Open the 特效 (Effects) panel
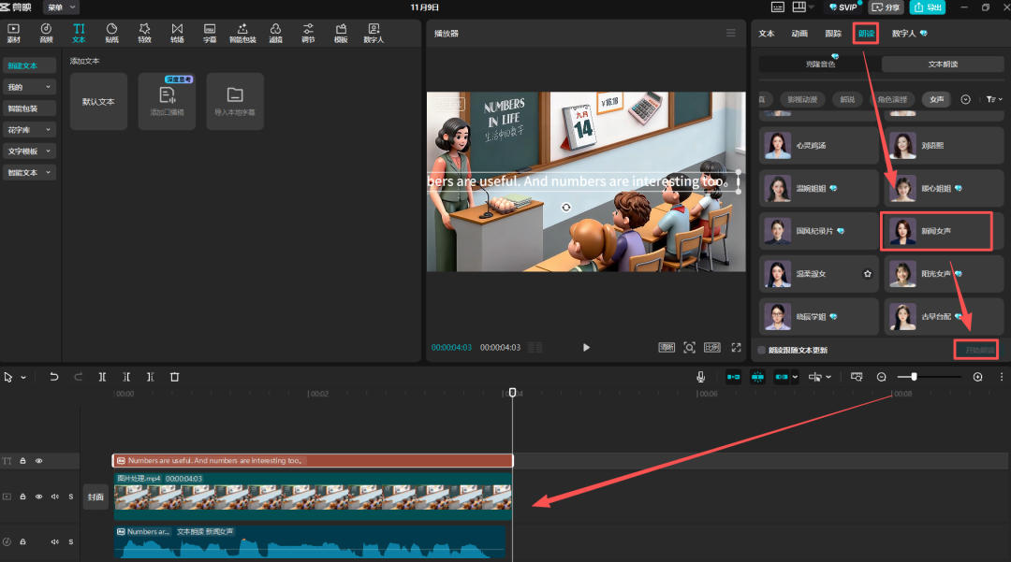 click(x=144, y=33)
